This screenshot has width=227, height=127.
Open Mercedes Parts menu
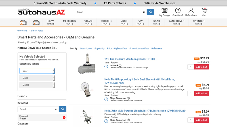click(x=70, y=22)
